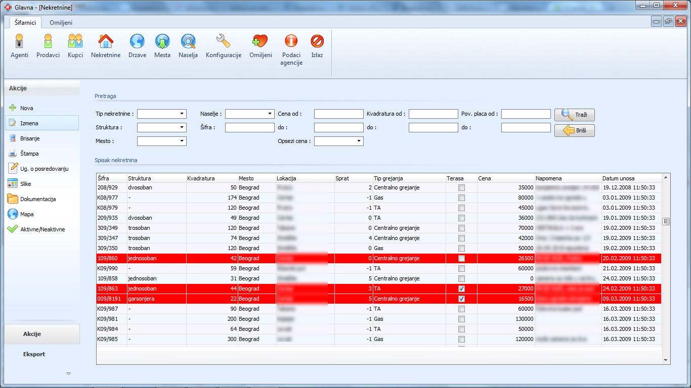Uncheck Terasa checkbox for row 009/8191
This screenshot has width=691, height=388.
pyautogui.click(x=461, y=299)
